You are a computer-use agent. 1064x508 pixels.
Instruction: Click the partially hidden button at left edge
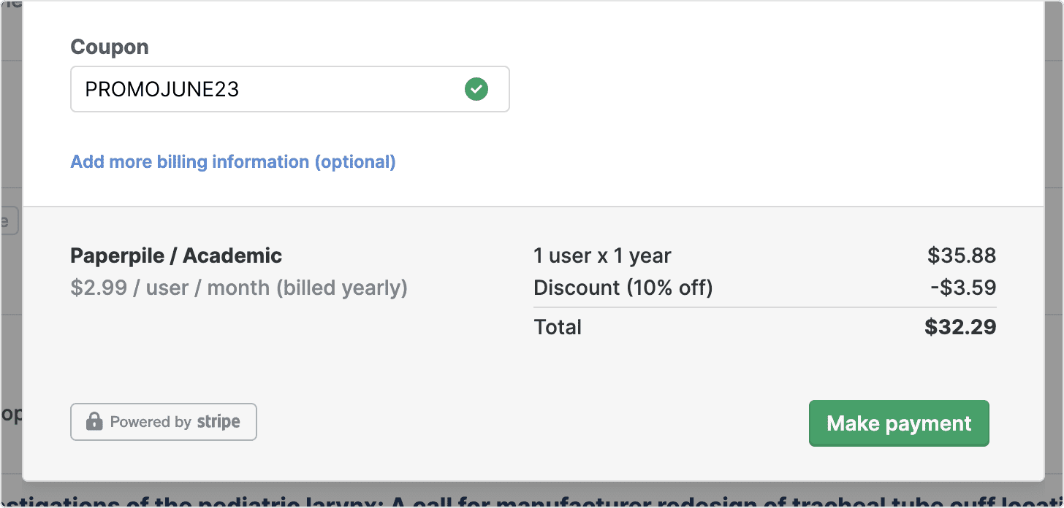(7, 220)
